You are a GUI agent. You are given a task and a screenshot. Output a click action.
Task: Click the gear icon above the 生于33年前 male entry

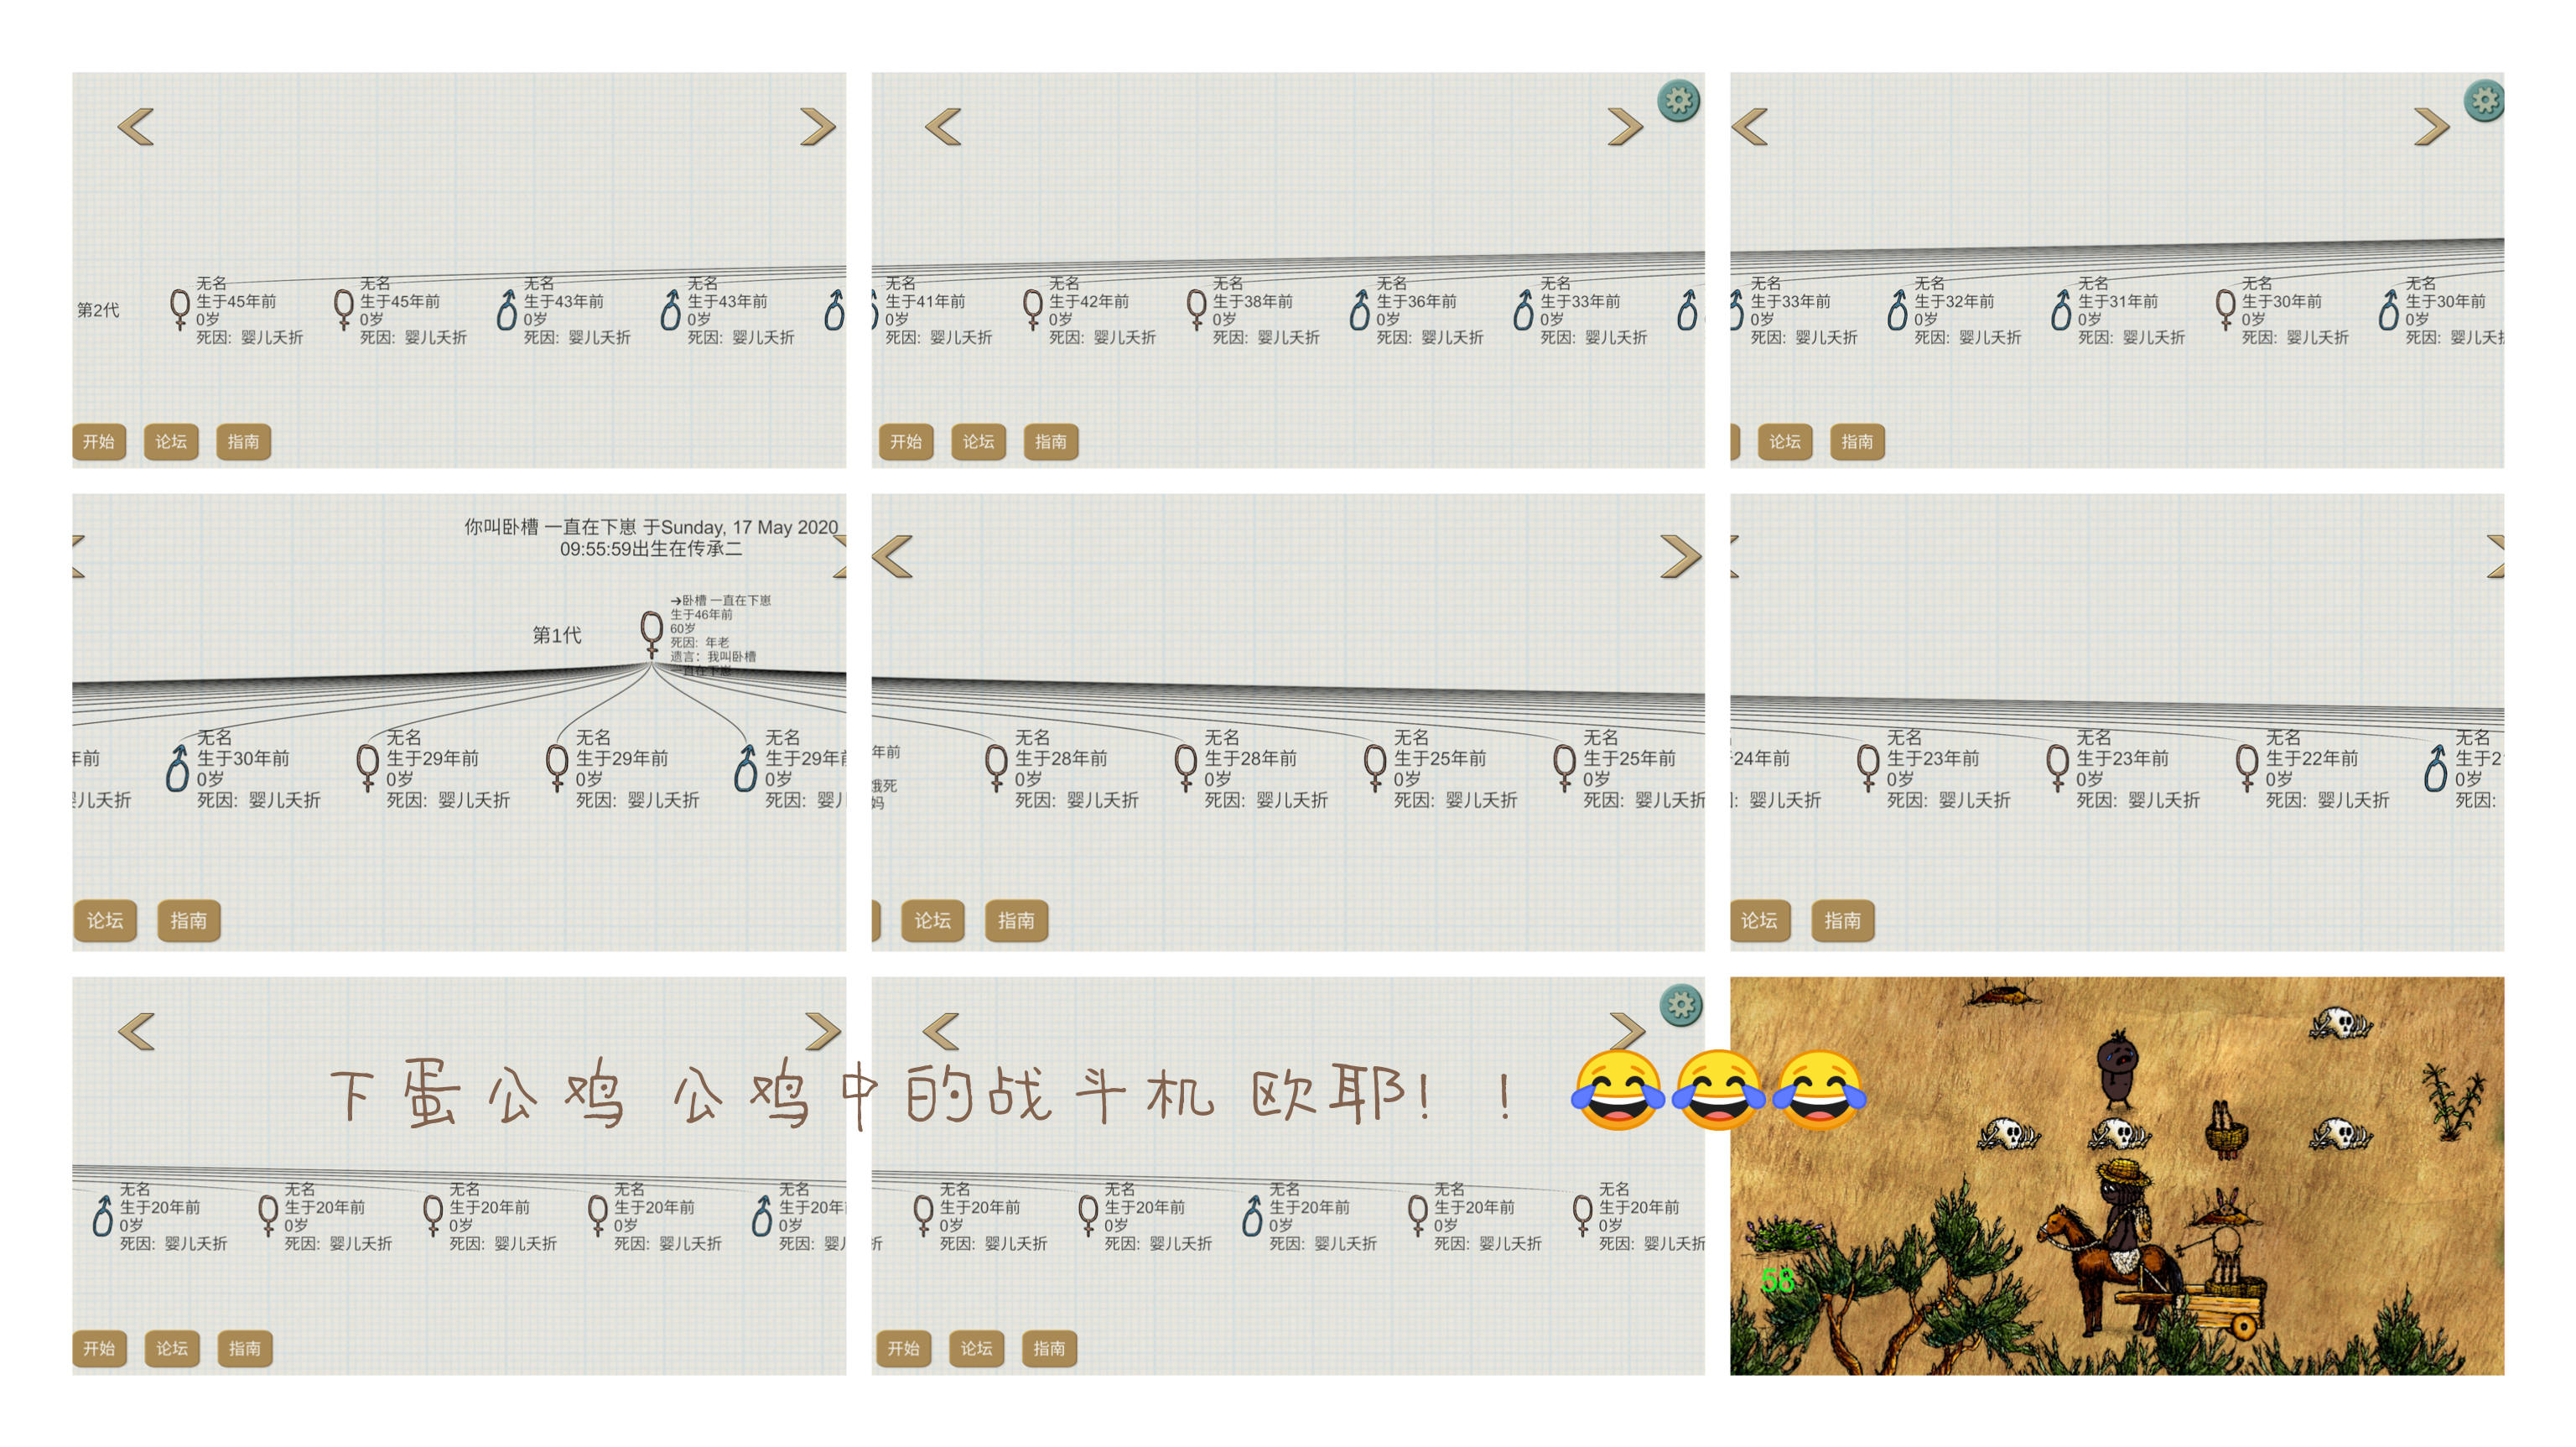click(1678, 100)
